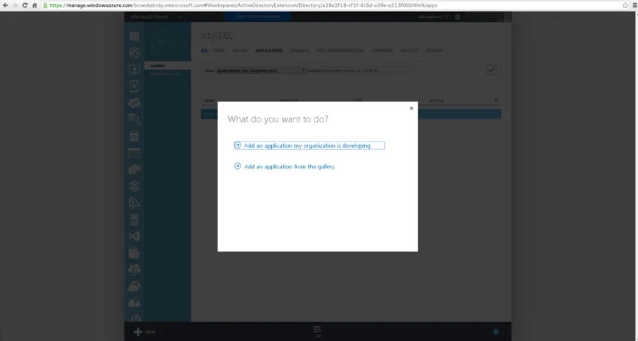This screenshot has height=341, width=638.
Task: Click the help icon in bottom bar
Action: 496,332
